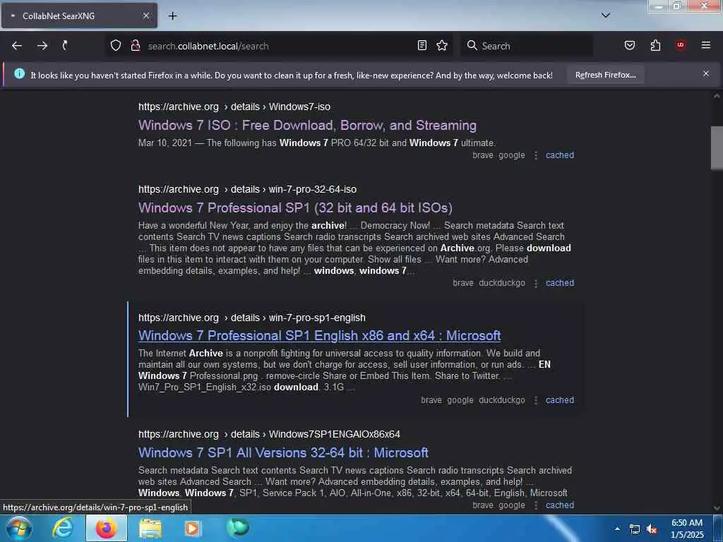Go back to the previous page
The width and height of the screenshot is (723, 542).
point(17,46)
